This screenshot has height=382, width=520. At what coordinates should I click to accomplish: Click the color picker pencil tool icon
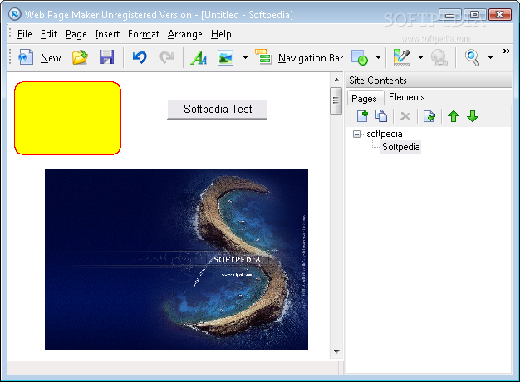click(x=402, y=57)
